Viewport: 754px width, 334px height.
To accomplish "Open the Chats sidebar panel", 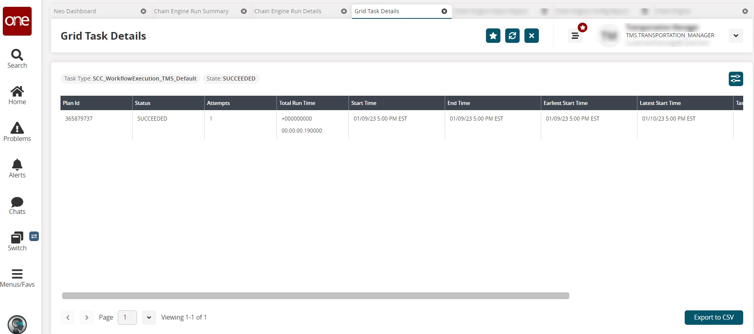I will tap(17, 205).
